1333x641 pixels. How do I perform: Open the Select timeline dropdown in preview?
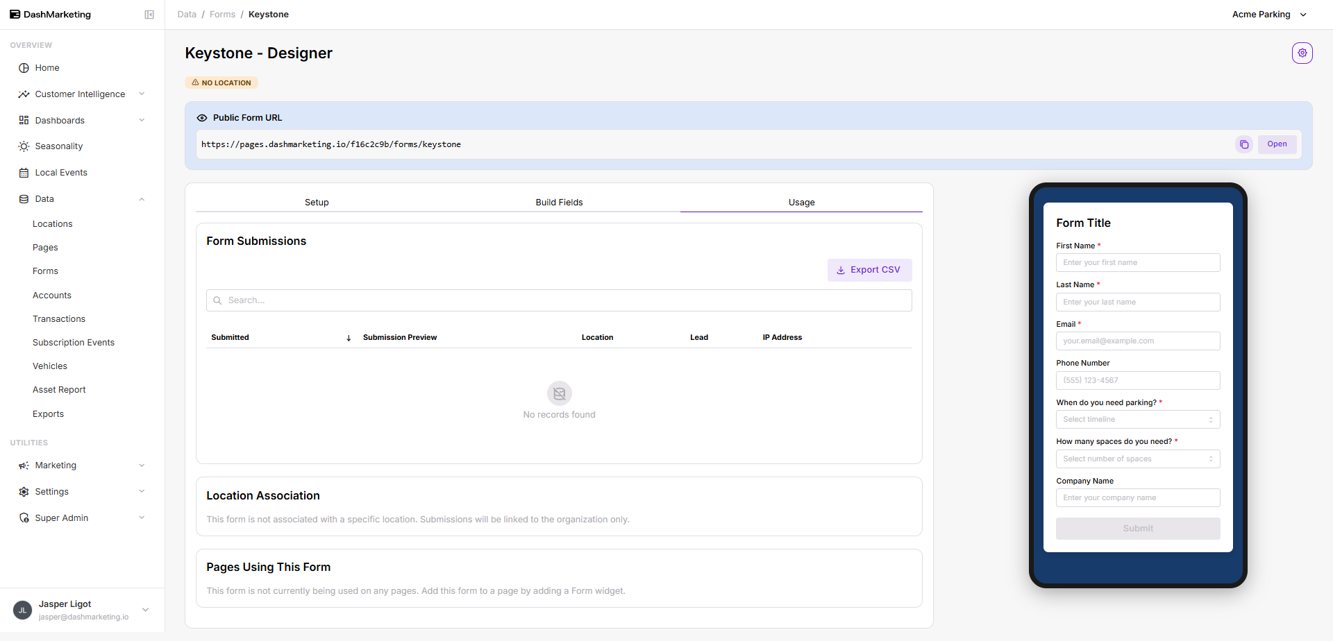point(1138,420)
